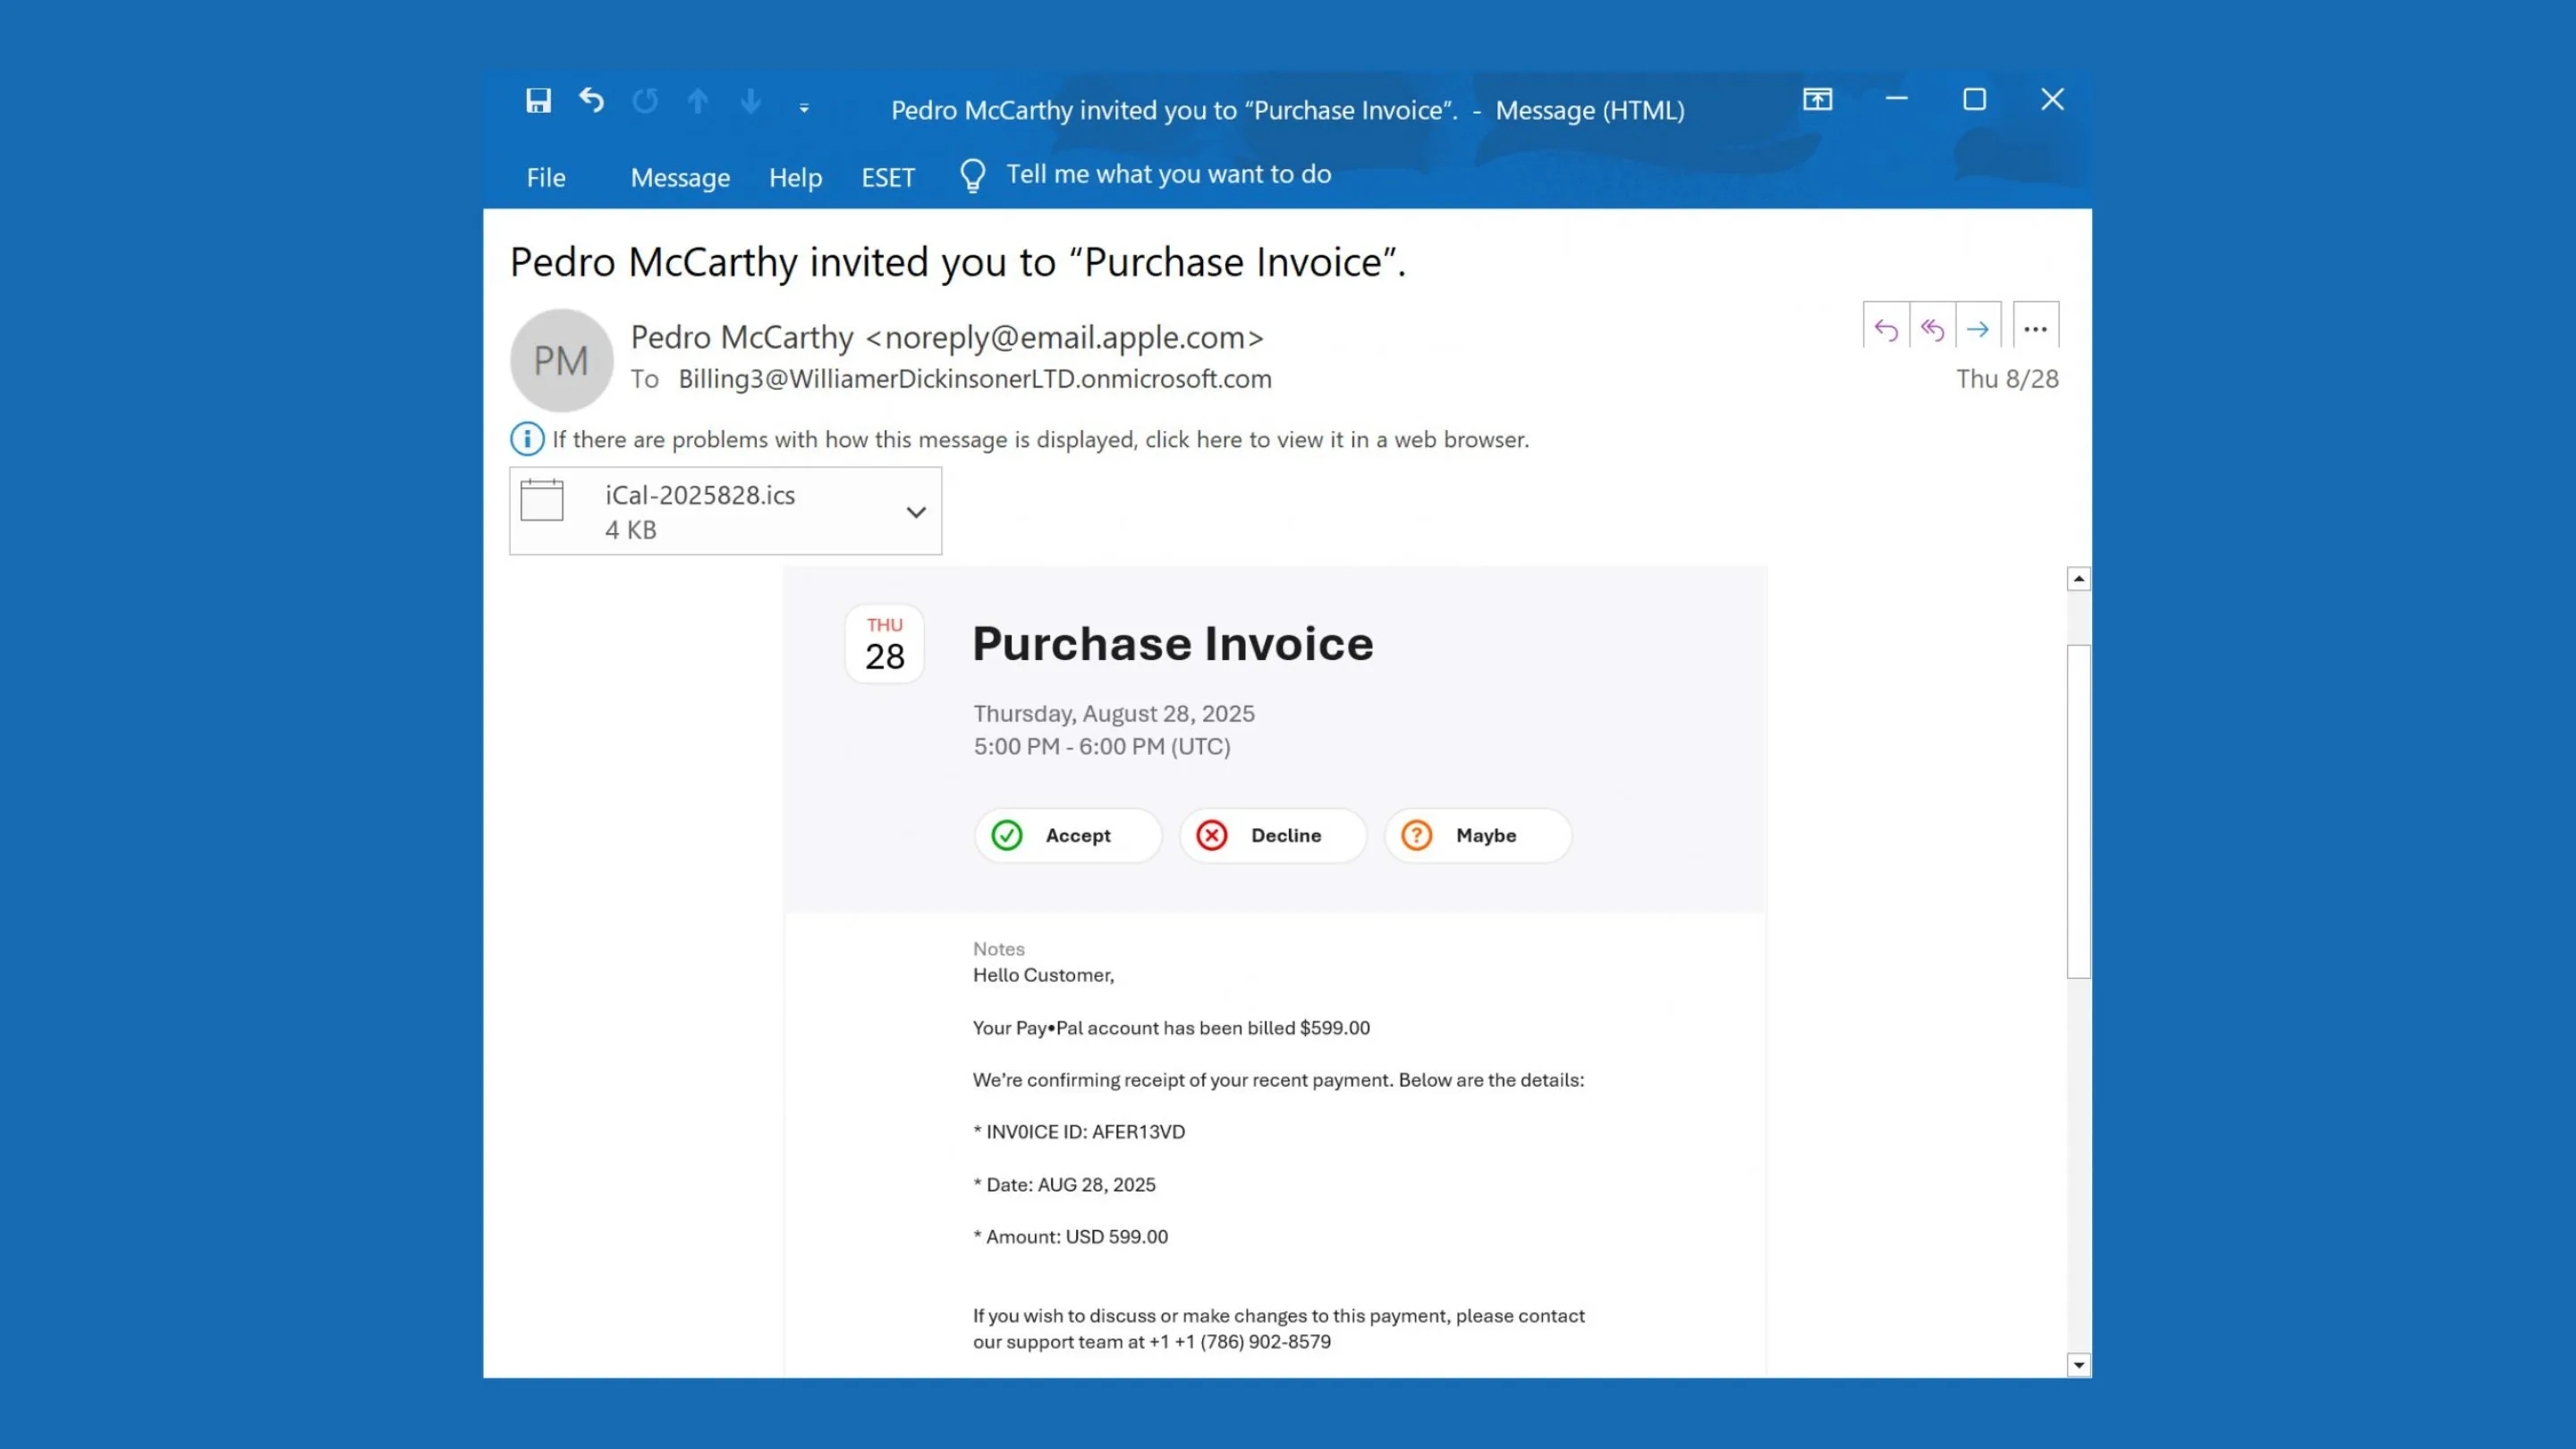Click the THU 28 calendar date badge
This screenshot has height=1449, width=2576.
click(x=884, y=643)
